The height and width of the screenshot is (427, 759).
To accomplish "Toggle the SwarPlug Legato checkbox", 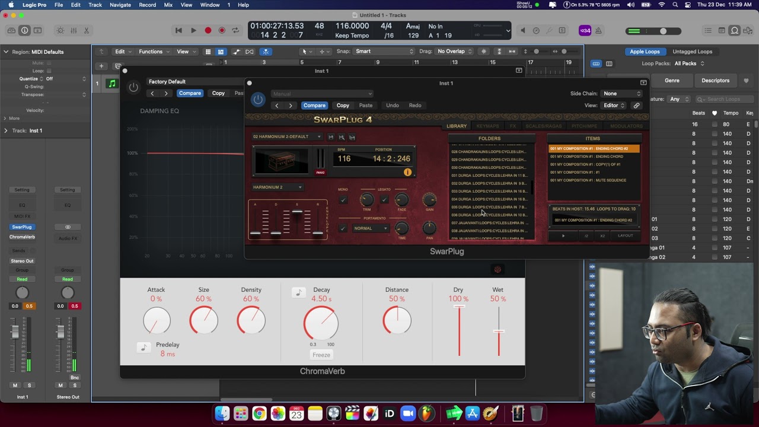I will click(x=384, y=200).
